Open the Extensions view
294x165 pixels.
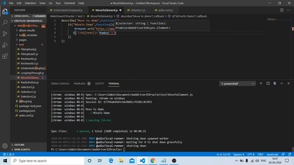[x=5, y=56]
